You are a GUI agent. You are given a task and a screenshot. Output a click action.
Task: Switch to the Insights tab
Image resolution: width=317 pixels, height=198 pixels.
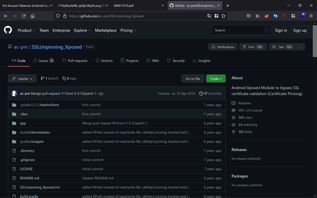click(202, 61)
